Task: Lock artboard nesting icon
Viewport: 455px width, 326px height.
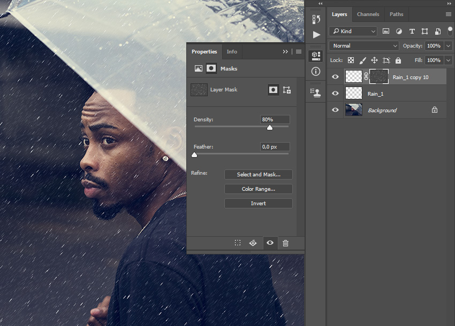Action: [386, 60]
